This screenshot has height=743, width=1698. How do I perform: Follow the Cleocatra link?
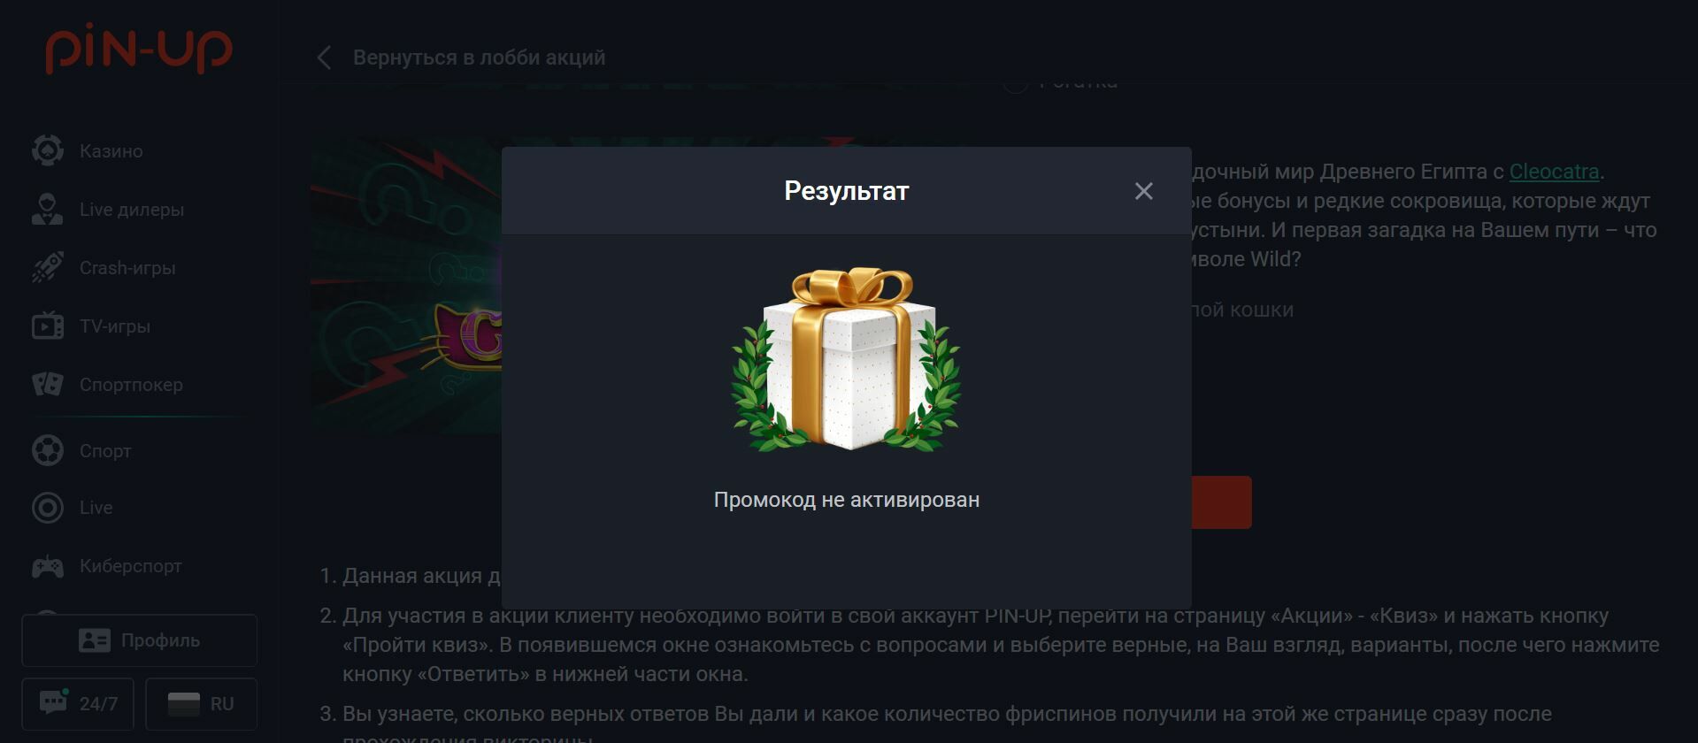1554,172
